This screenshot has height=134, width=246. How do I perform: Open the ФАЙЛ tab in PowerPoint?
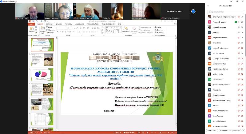click(x=31, y=24)
